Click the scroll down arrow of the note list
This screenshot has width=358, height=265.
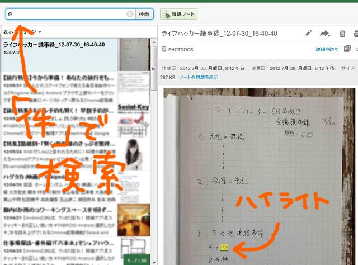pyautogui.click(x=154, y=263)
